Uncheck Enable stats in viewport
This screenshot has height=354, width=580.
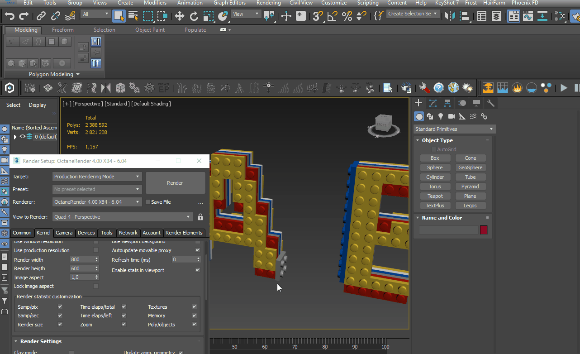coord(197,270)
